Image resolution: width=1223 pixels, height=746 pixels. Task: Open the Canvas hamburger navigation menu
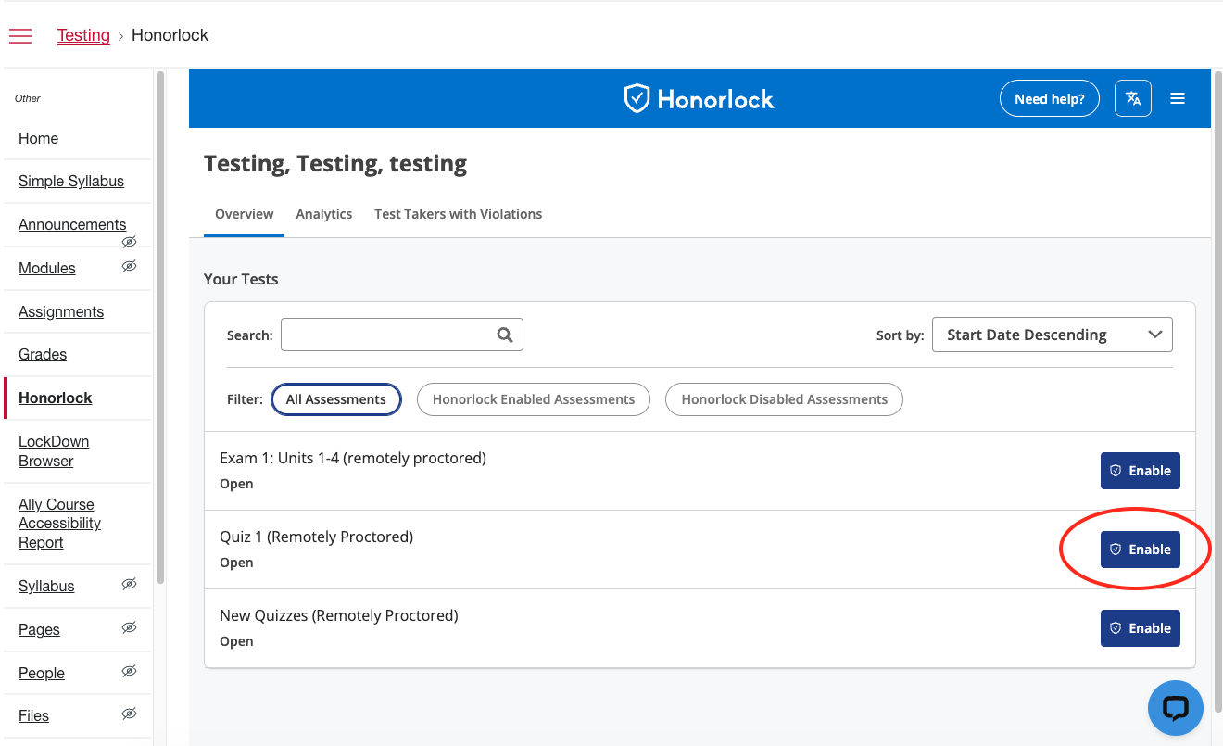(x=20, y=36)
